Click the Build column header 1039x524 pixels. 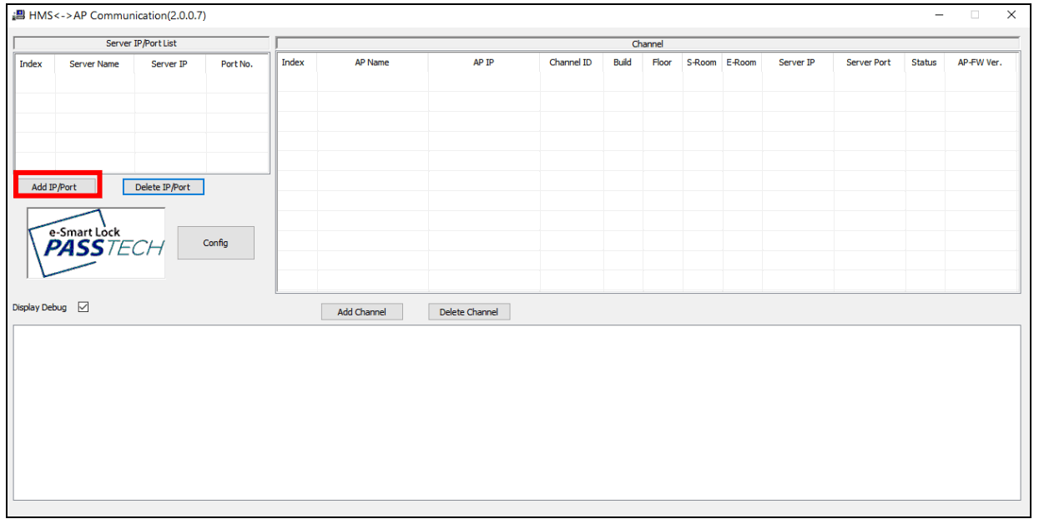[623, 63]
